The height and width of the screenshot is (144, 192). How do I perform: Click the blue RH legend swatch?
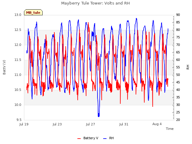tap(105, 139)
